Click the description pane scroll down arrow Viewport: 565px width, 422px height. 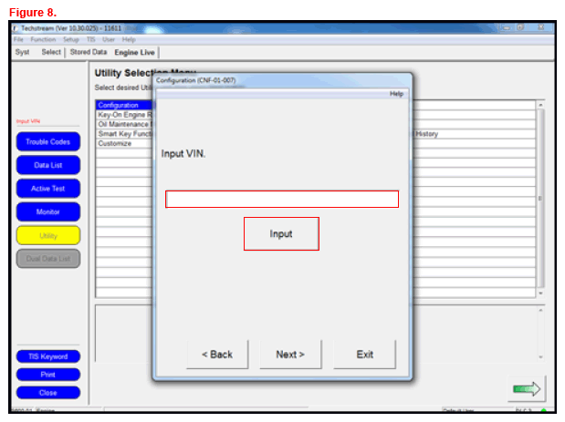pyautogui.click(x=540, y=357)
